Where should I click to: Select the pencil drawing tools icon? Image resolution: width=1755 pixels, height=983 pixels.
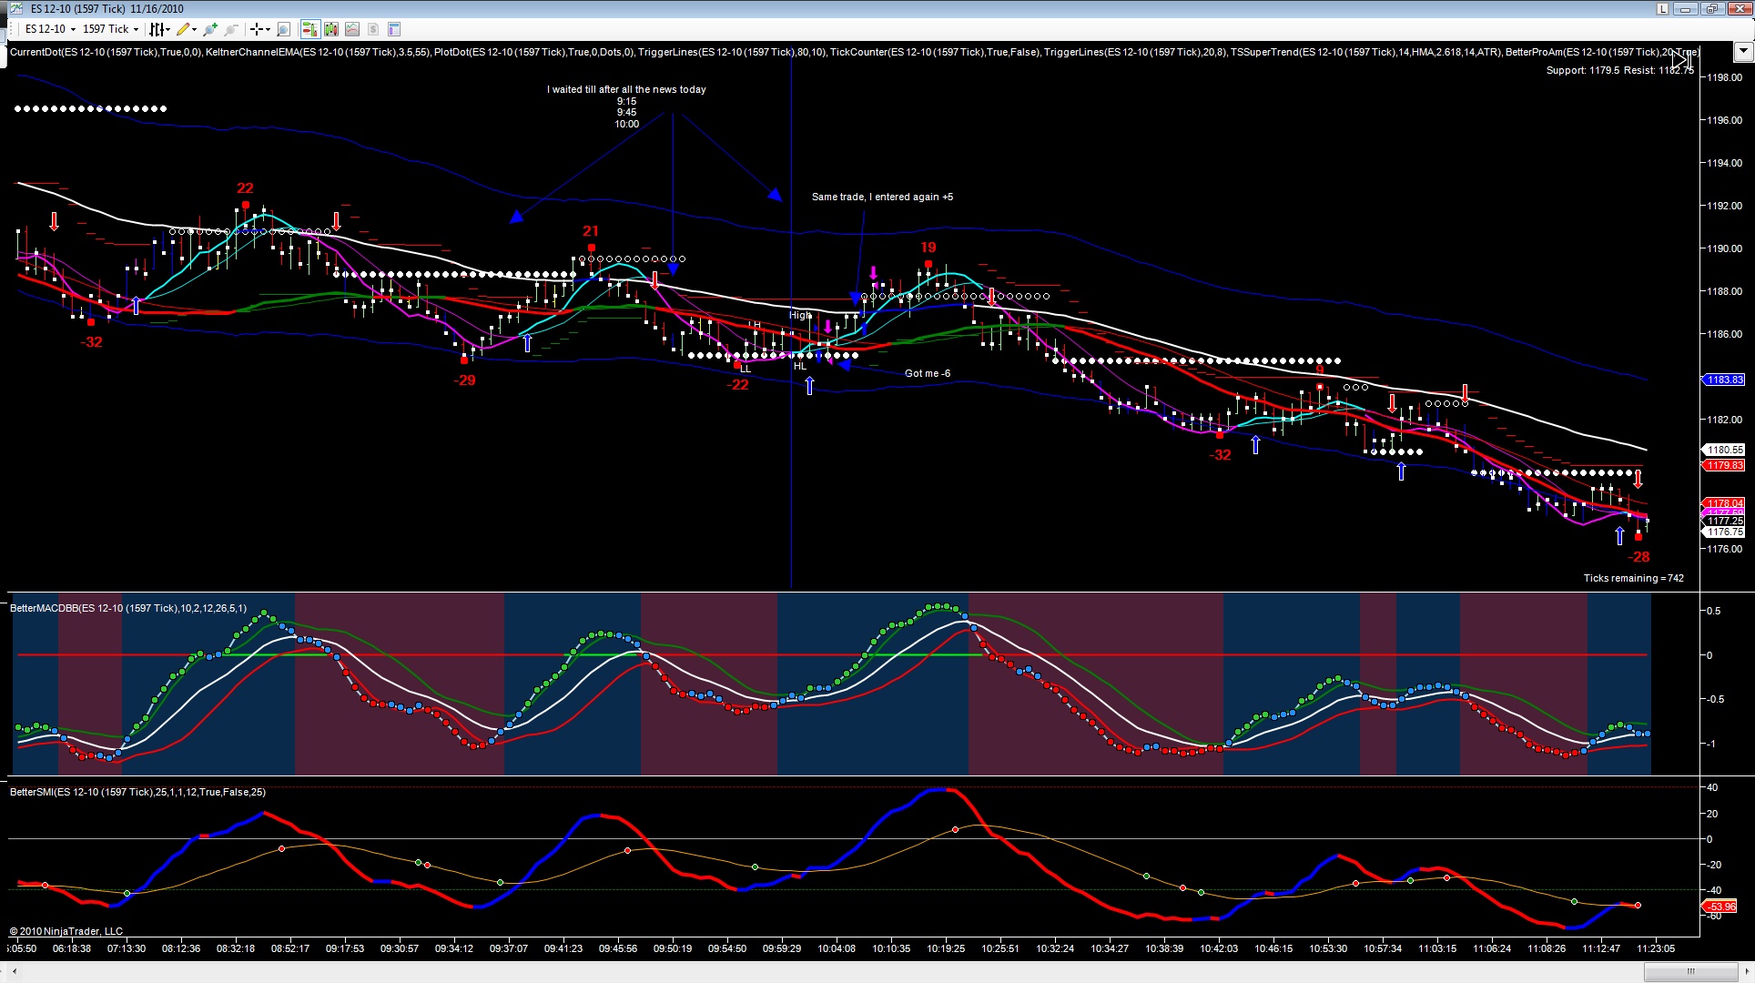pos(183,29)
